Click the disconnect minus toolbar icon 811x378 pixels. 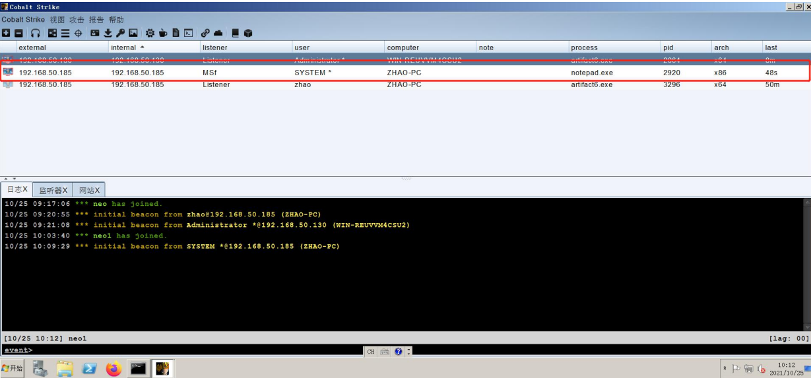[x=18, y=33]
